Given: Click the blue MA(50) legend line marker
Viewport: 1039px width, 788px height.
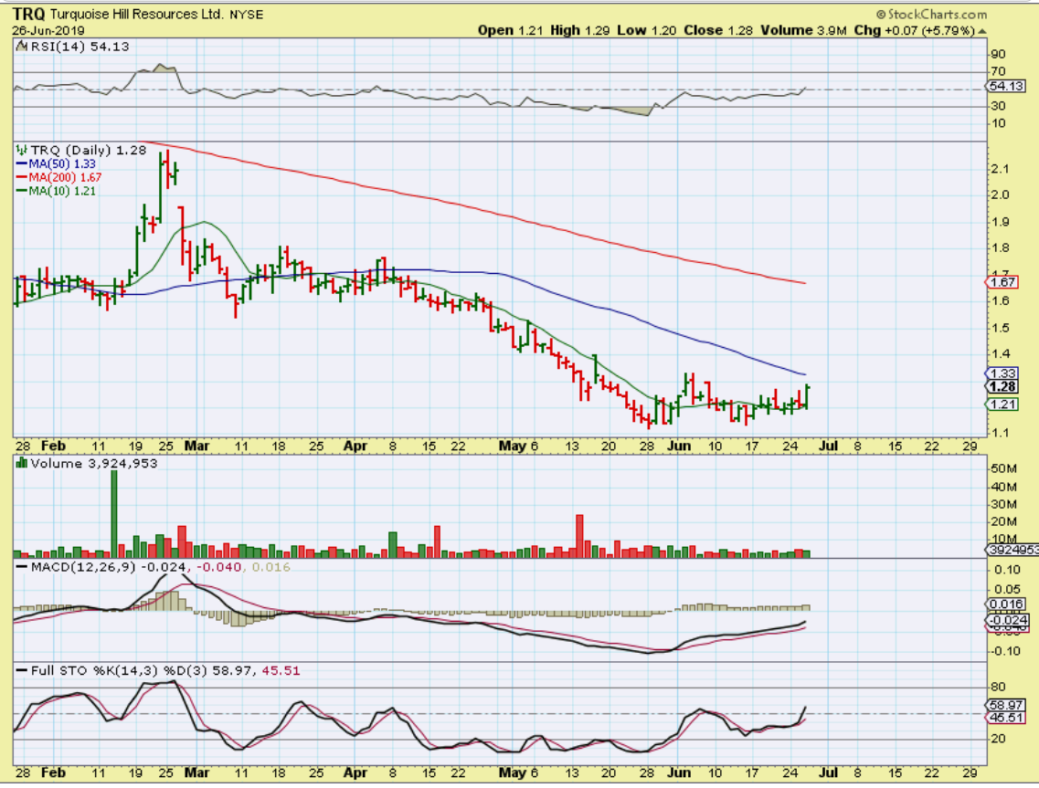Looking at the screenshot, I should (x=21, y=163).
